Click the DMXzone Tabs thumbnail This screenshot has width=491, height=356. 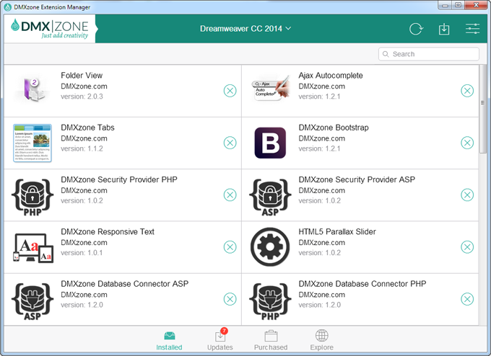click(x=32, y=143)
